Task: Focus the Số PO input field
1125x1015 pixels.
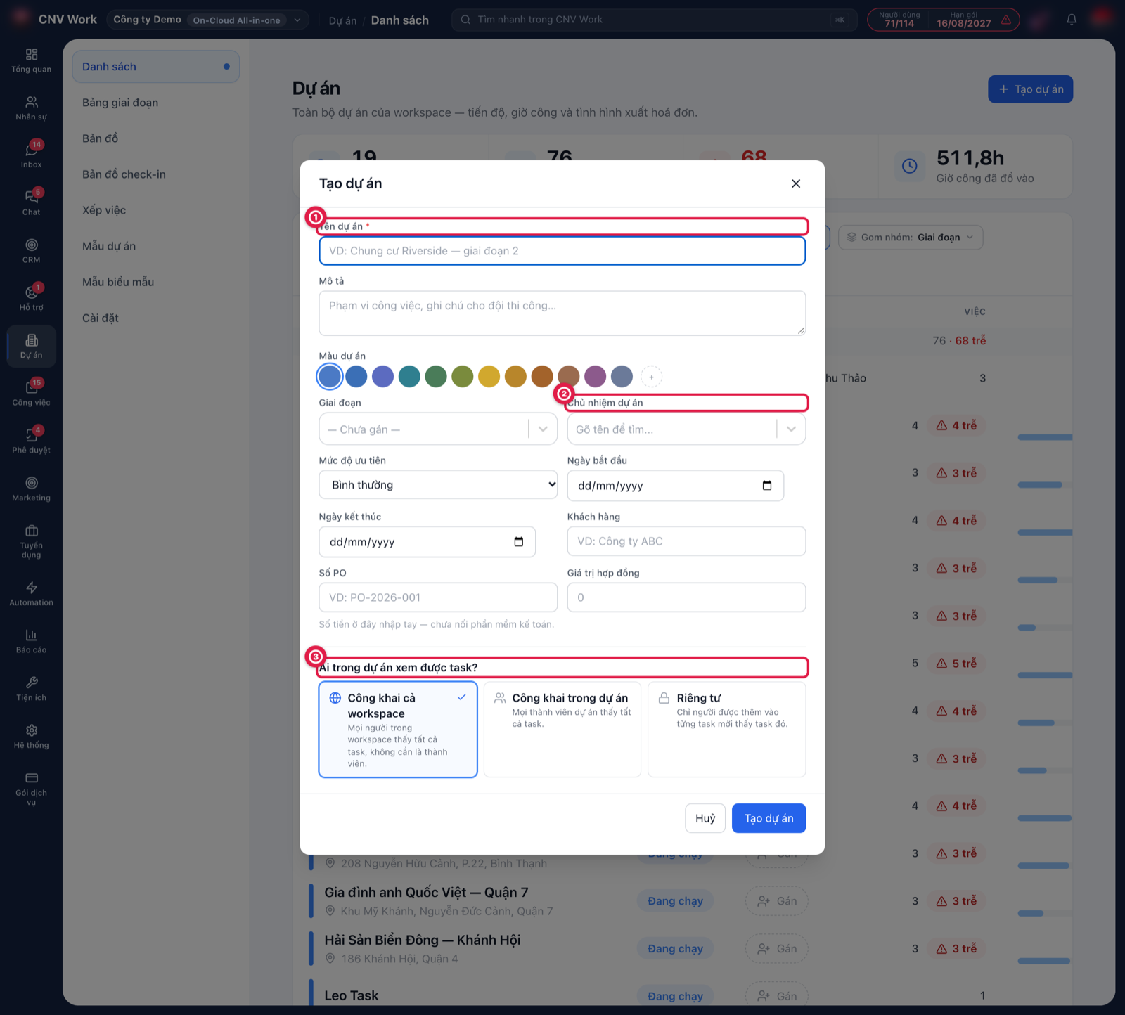Action: tap(438, 597)
